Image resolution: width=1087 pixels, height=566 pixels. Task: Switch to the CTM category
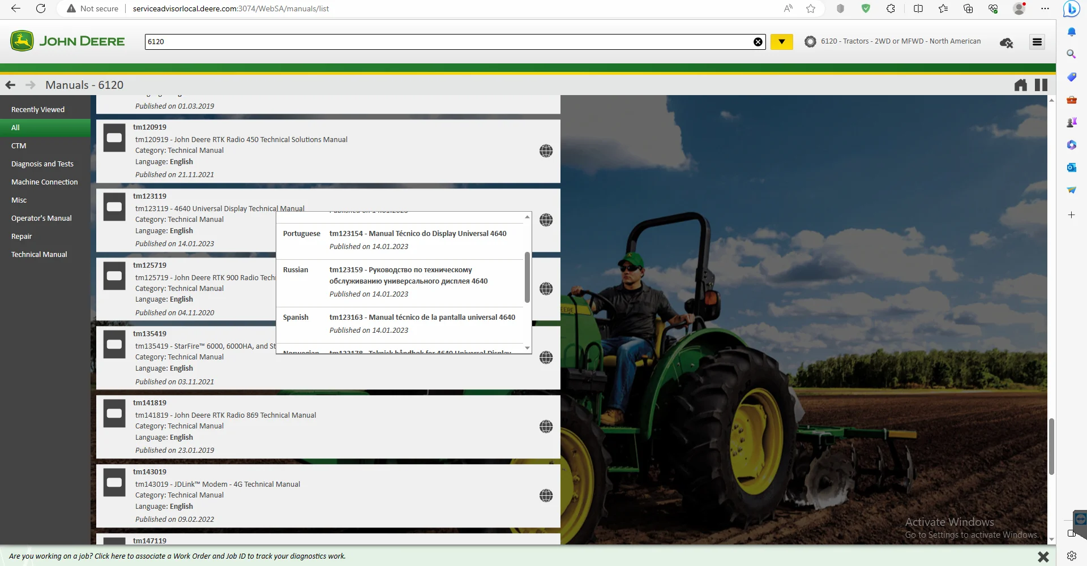[x=19, y=145]
